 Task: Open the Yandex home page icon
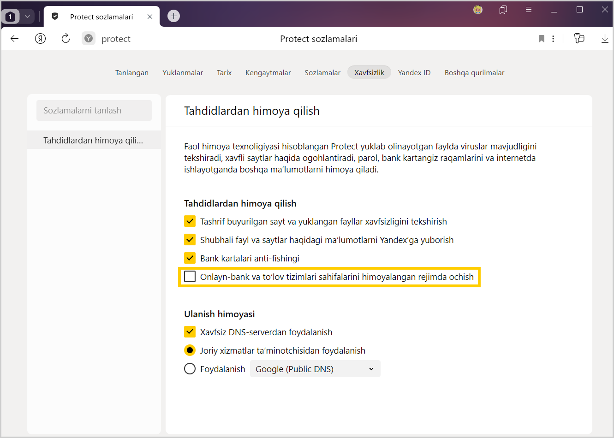tap(41, 39)
